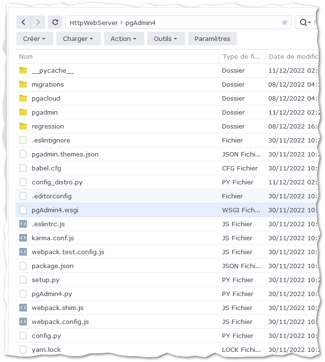Click the __pycache__ folder icon
This screenshot has width=325, height=362.
tap(23, 71)
